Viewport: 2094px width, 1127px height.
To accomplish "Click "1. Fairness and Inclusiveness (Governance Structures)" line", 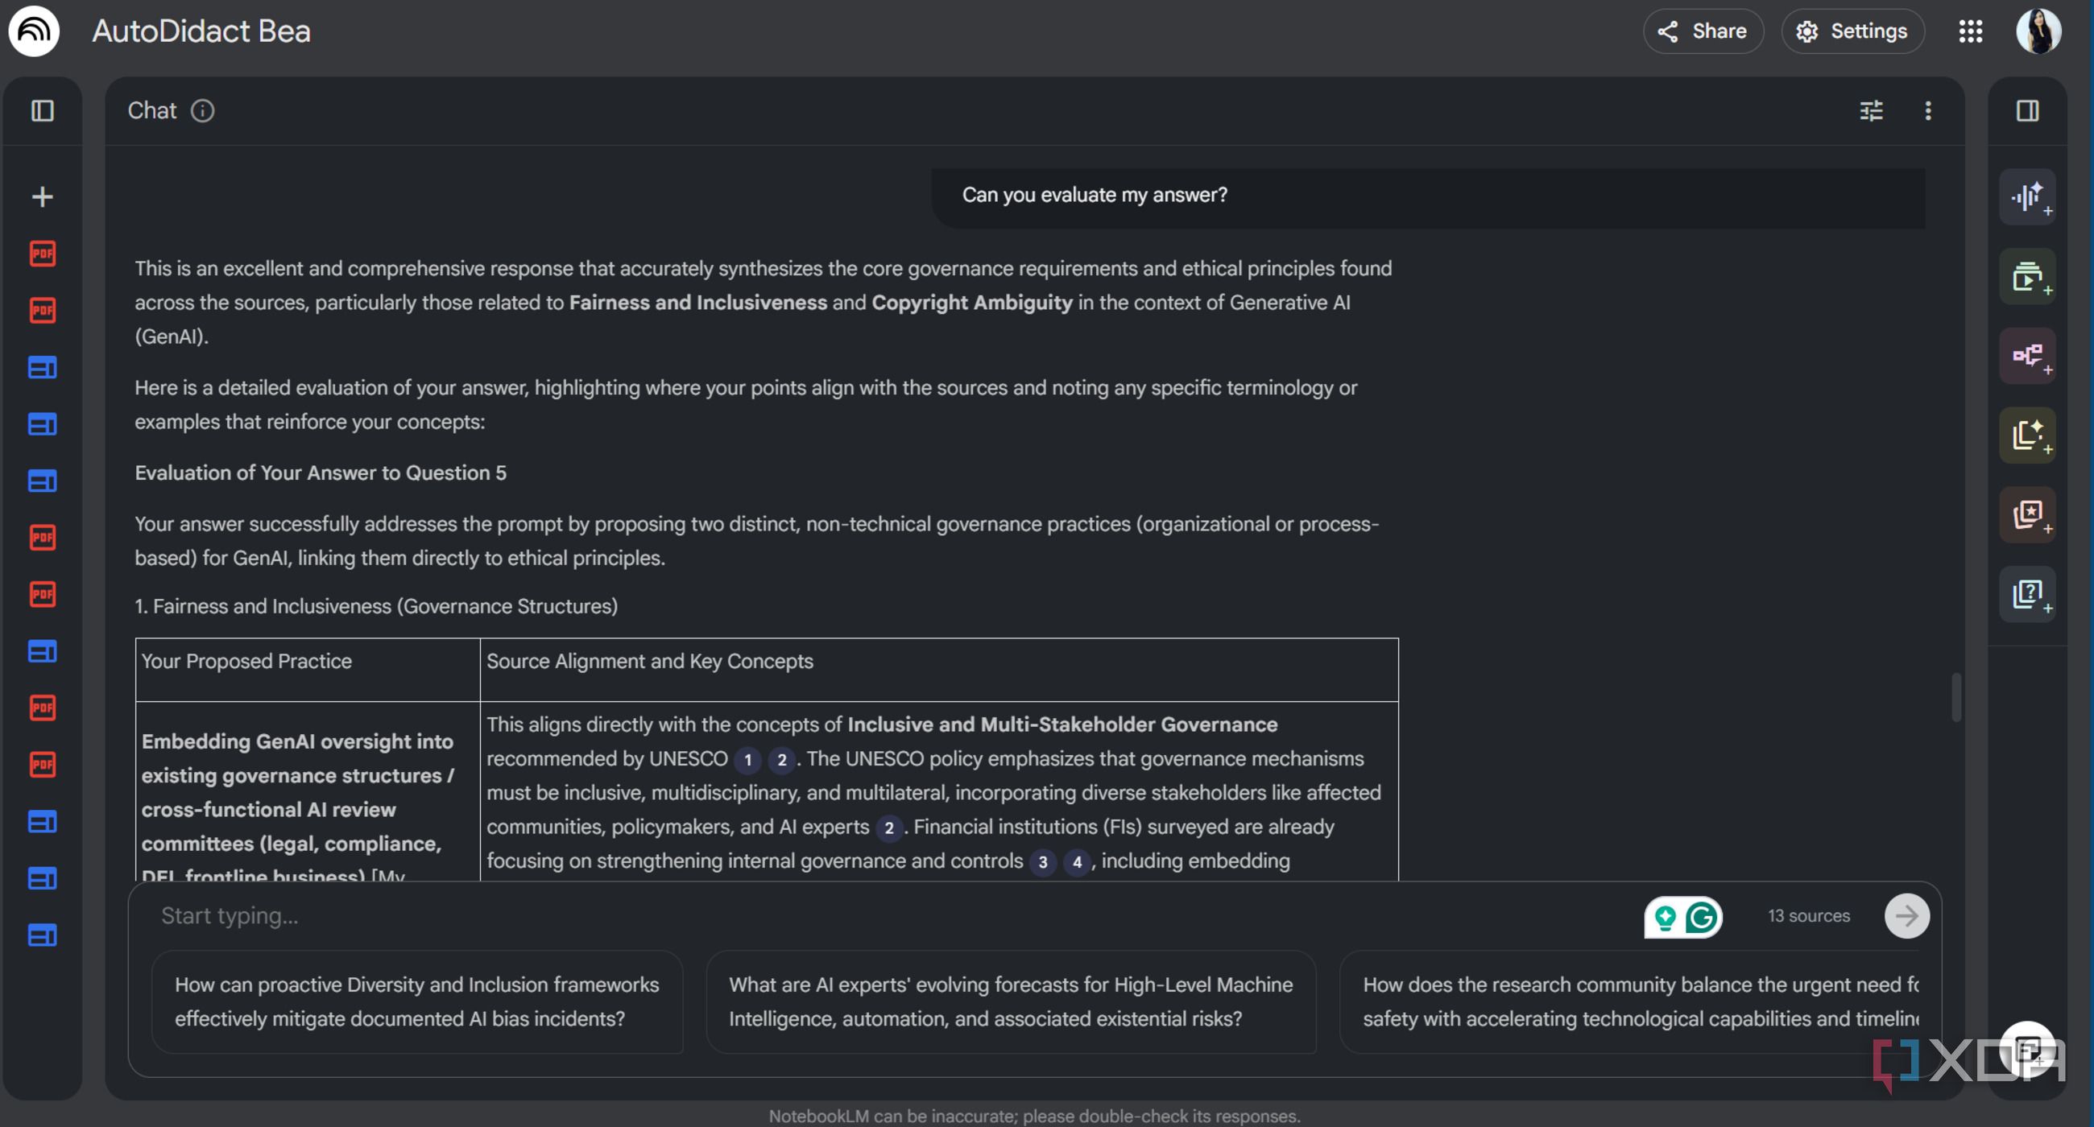I will pos(375,606).
